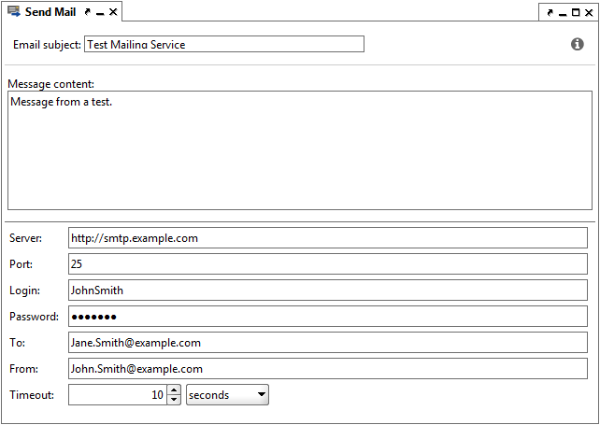Minimize the panel using the top-right controls
This screenshot has height=425, width=600.
[x=563, y=15]
